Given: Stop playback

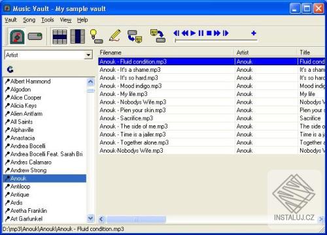Looking at the screenshot, I should [209, 33].
